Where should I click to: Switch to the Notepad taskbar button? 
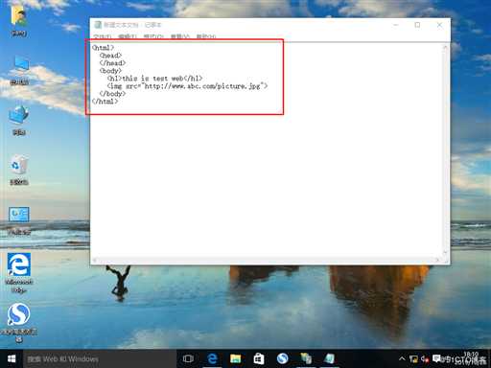329,358
